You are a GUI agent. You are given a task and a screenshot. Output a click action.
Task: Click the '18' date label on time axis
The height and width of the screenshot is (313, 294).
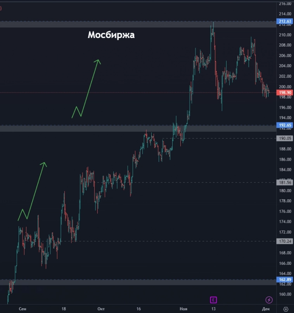coord(64,309)
